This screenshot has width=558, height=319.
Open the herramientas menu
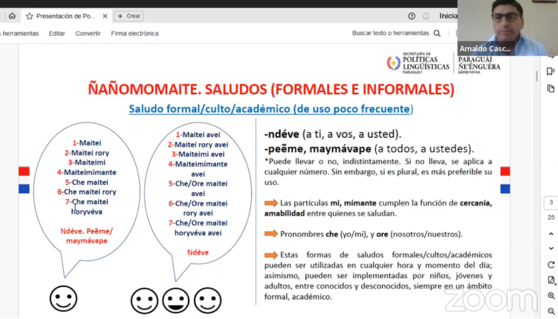point(19,33)
